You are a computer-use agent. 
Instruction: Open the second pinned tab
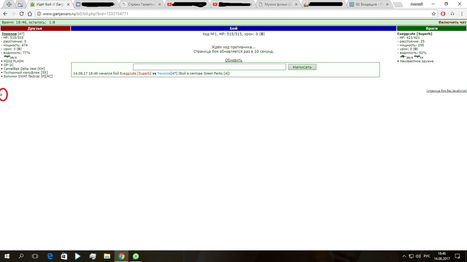tap(20, 5)
